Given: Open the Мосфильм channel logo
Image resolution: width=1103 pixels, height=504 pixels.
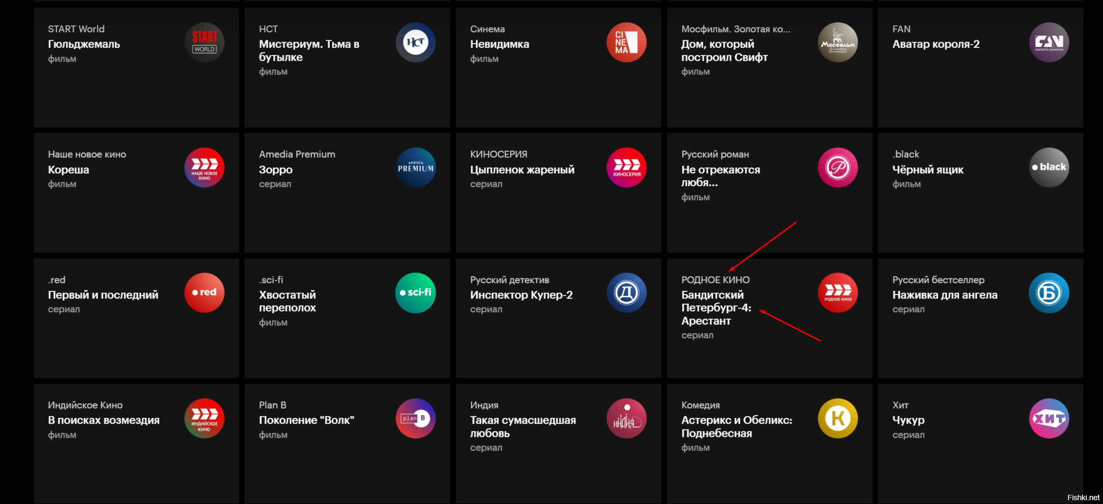Looking at the screenshot, I should pos(838,42).
